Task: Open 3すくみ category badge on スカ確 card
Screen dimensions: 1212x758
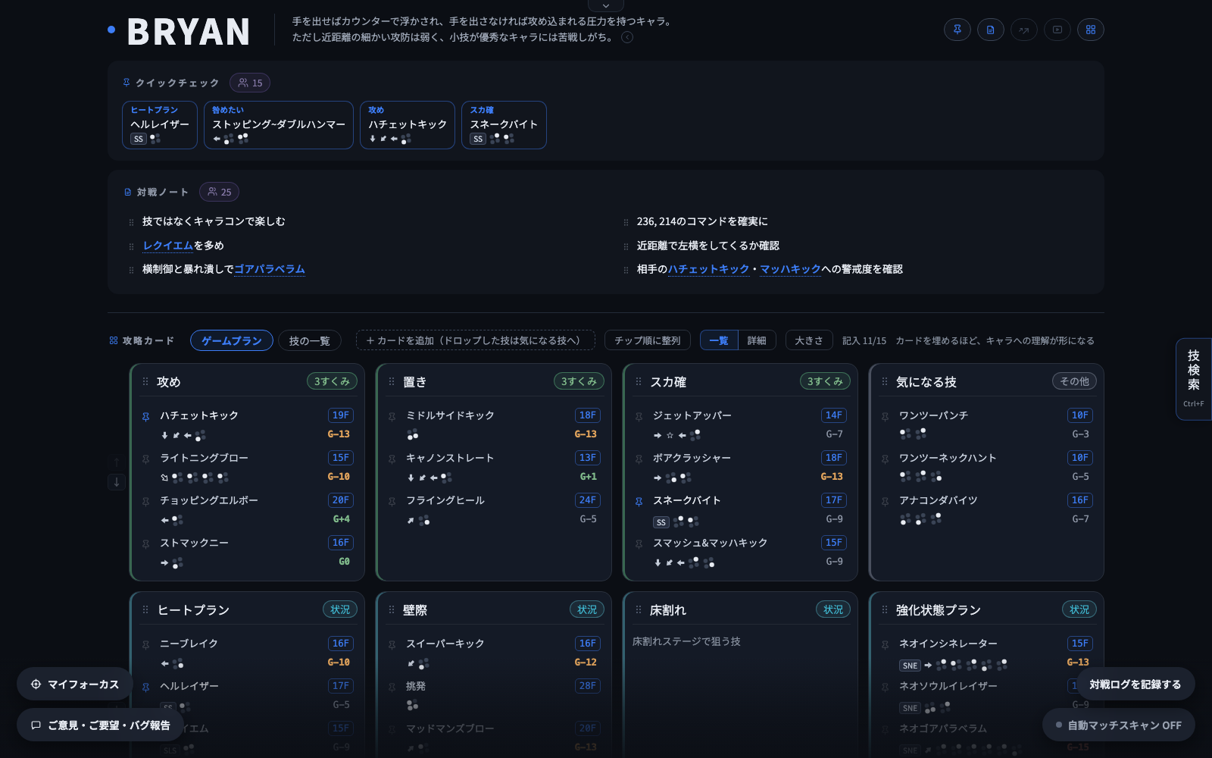Action: [825, 381]
